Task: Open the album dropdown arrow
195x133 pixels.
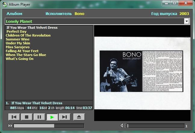Action: point(187,21)
